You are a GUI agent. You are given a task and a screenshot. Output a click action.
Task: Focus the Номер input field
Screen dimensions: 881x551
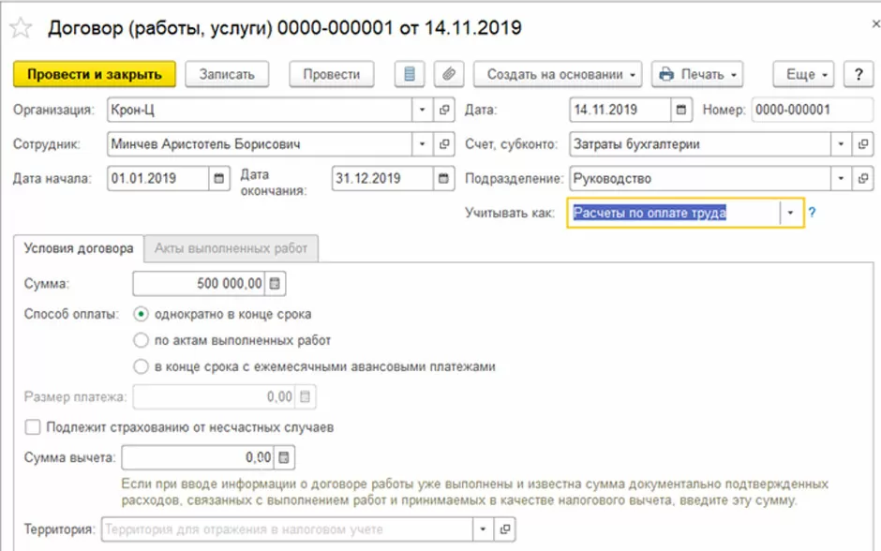click(x=813, y=110)
